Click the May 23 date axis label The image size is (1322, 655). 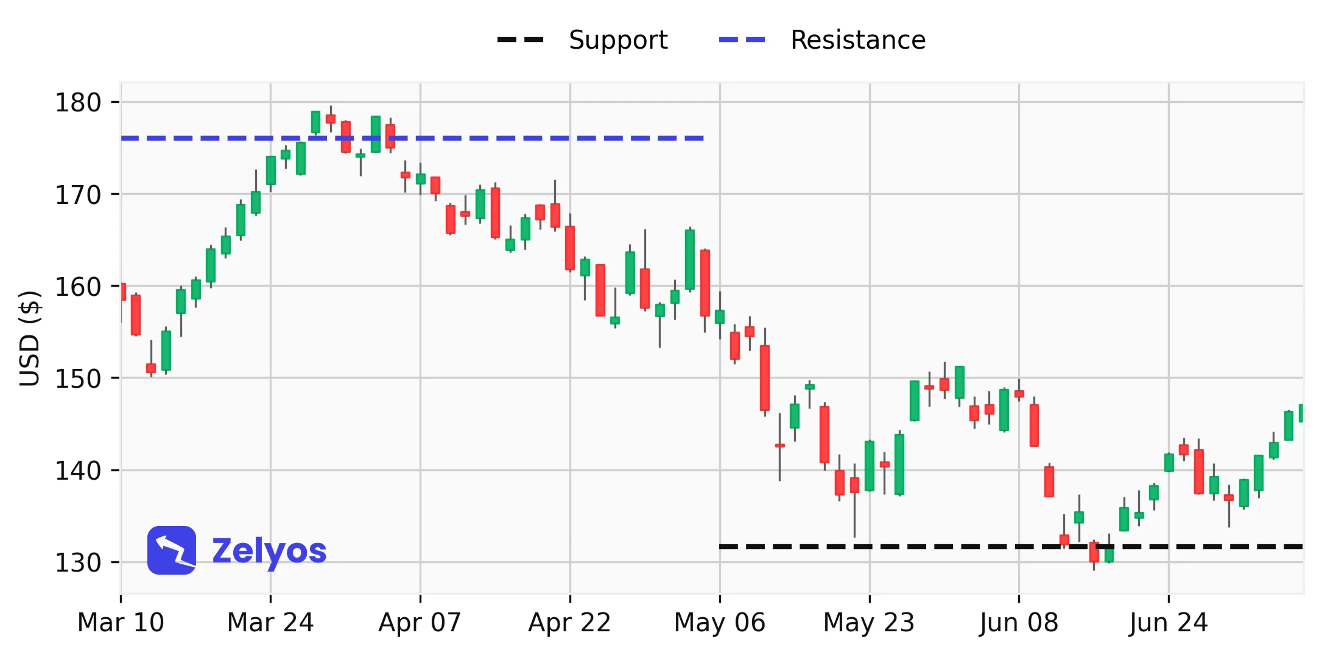click(869, 623)
